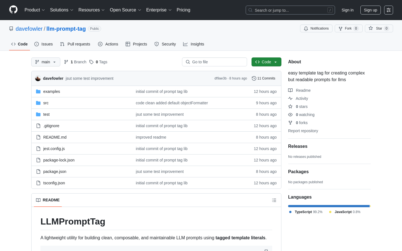Click the .gitignore file icon
Screen dimensions: 402x251
pyautogui.click(x=38, y=126)
